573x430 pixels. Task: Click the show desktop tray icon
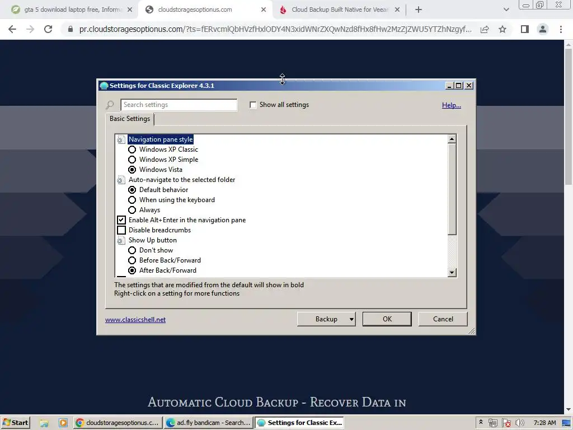click(x=567, y=423)
